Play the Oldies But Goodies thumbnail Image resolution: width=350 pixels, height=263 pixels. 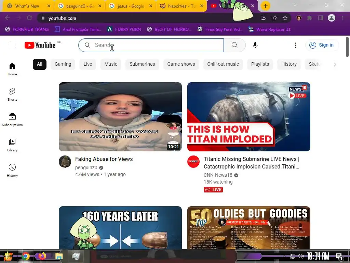point(249,228)
